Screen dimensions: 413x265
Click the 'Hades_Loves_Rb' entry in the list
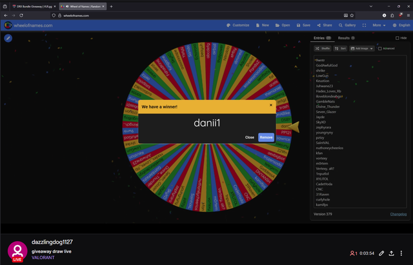click(x=328, y=91)
